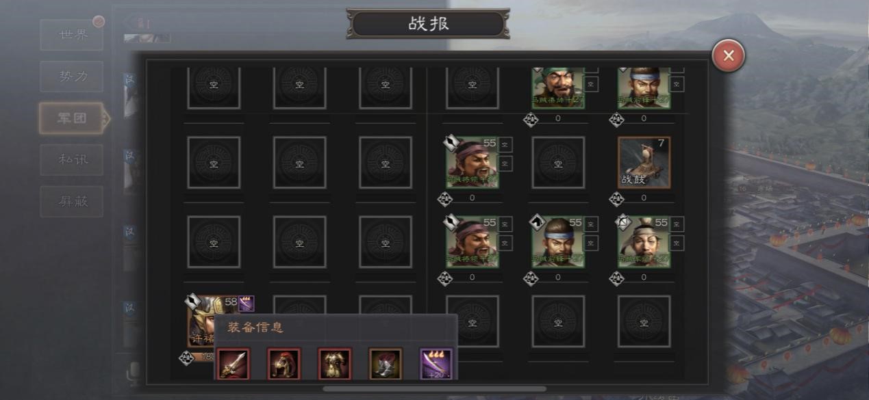Tap the red notification badge on the 世界 tab
Screen dimensions: 869x400
coord(99,22)
